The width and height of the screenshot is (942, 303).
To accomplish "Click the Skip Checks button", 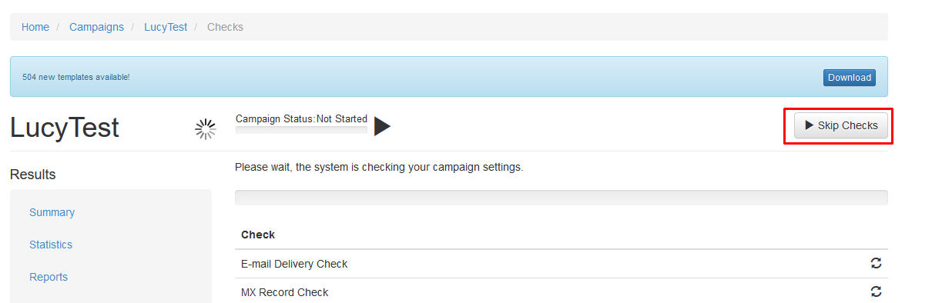I will coord(841,125).
